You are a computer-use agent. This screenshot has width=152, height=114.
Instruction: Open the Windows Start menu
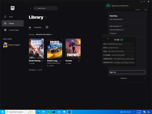(x=2, y=112)
